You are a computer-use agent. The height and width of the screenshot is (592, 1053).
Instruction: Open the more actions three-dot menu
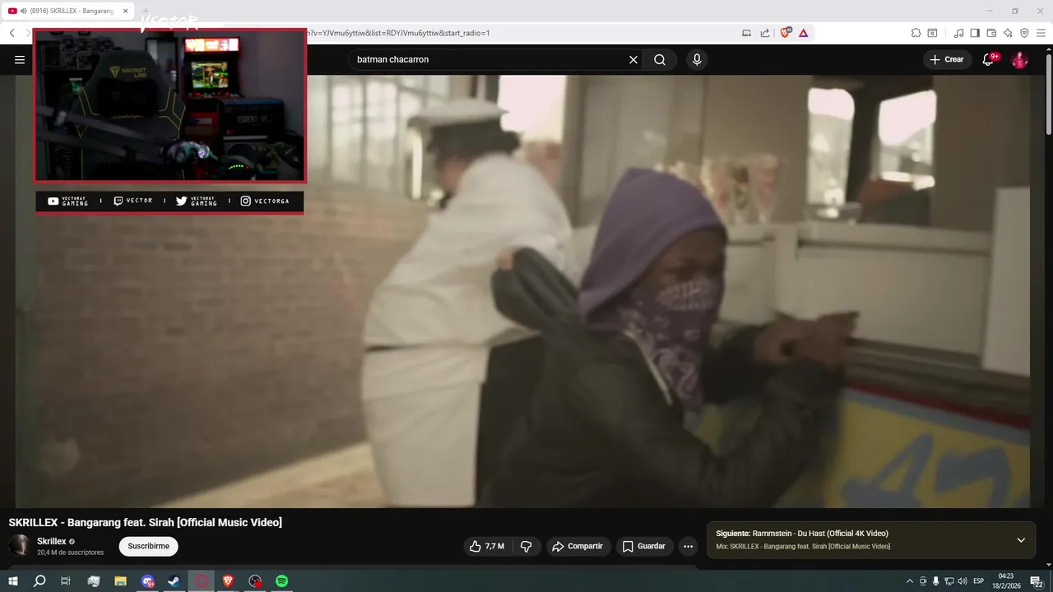click(x=689, y=546)
